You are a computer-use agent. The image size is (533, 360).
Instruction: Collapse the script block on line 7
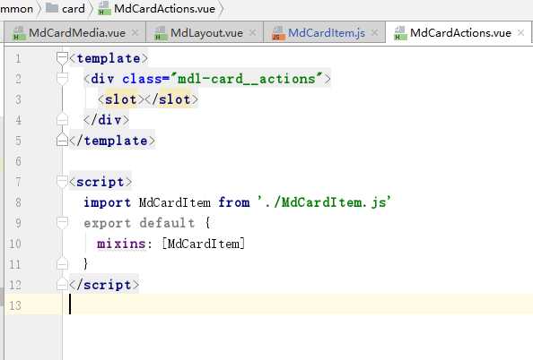62,182
